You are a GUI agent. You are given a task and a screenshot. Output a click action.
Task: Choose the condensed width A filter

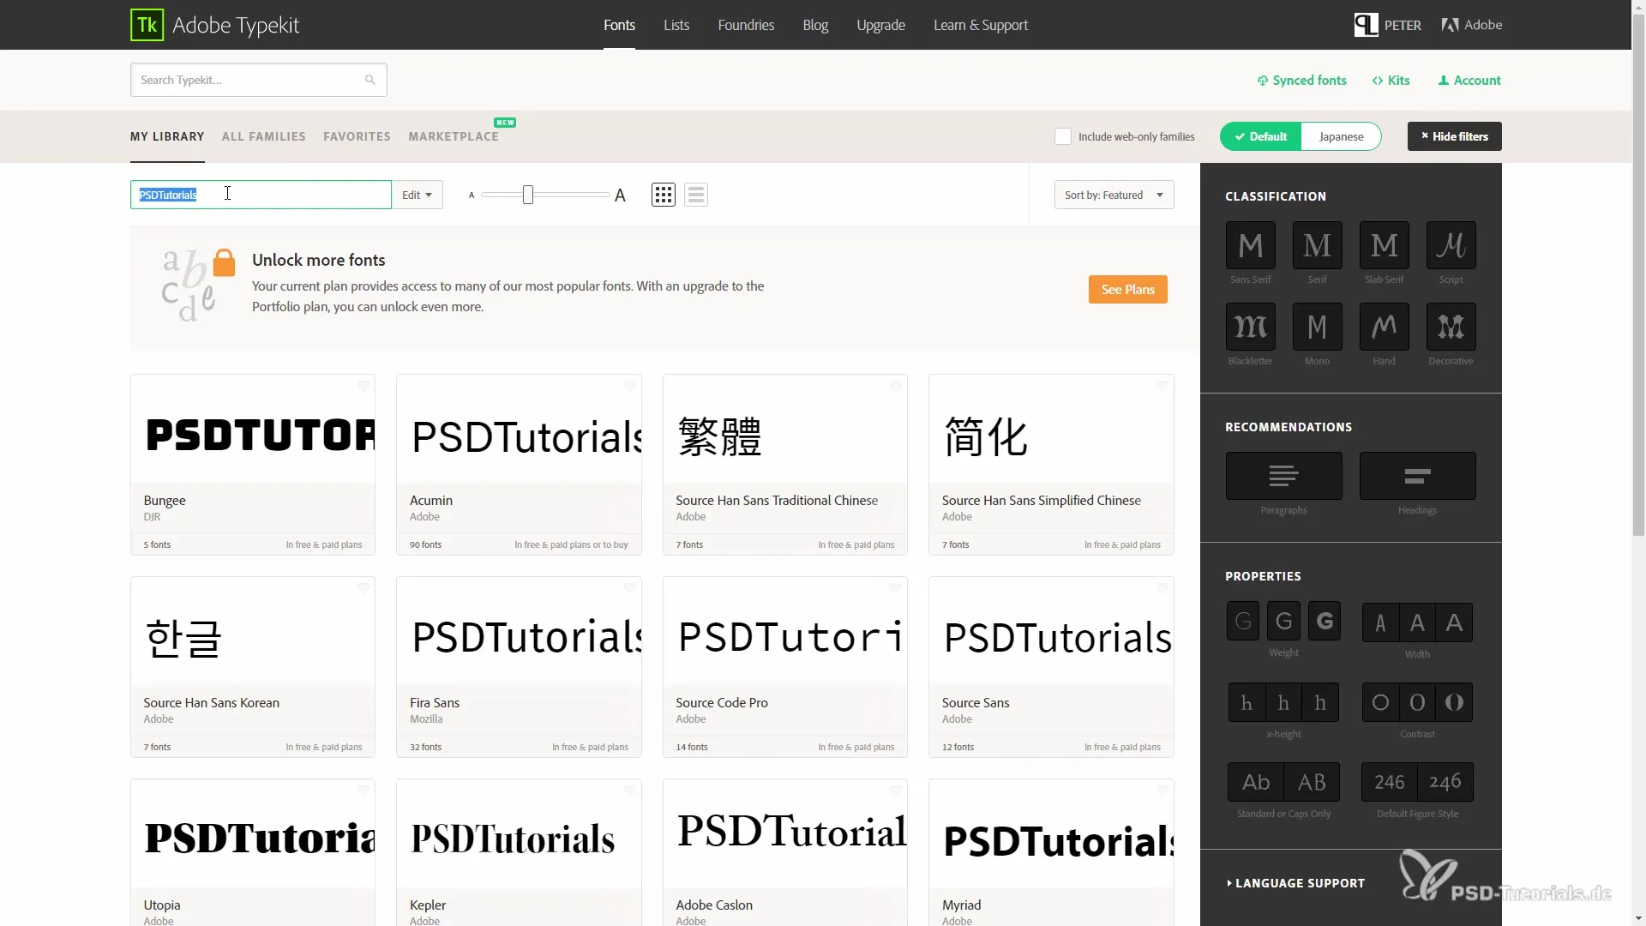pos(1380,622)
